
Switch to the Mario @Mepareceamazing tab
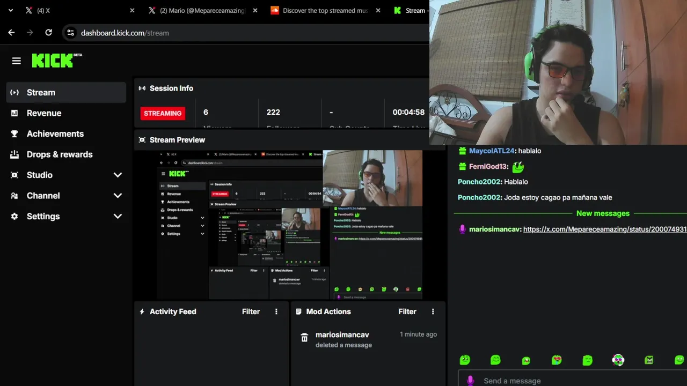pos(202,10)
